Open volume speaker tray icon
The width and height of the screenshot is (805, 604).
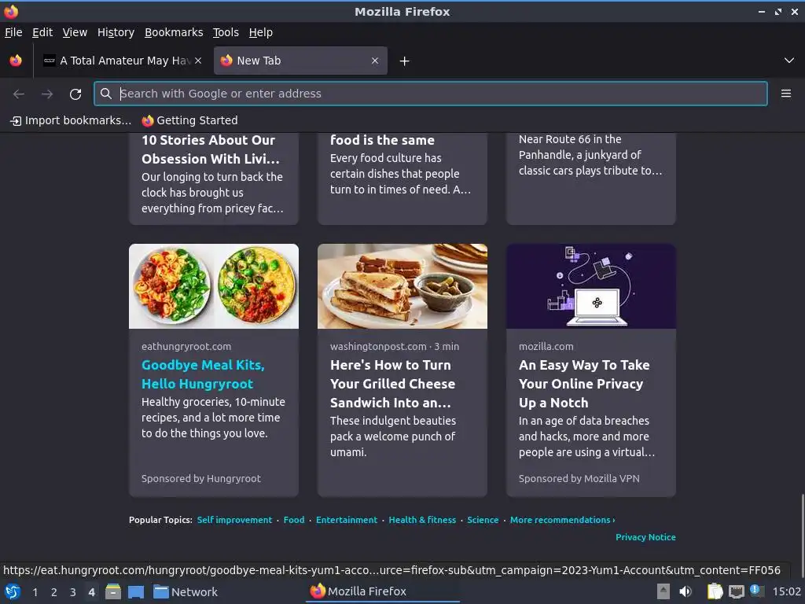[x=686, y=591]
